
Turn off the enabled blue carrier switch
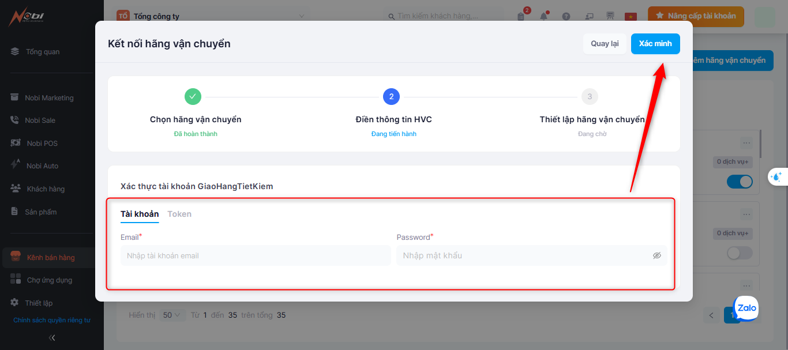click(740, 182)
